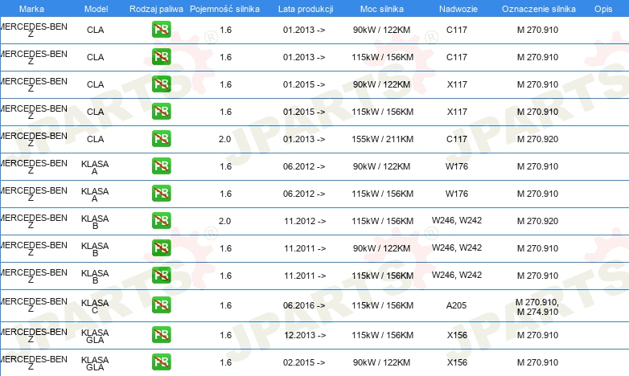
Task: Click the fuel icon in the KLASA GLA 02.2015 row
Action: [161, 362]
